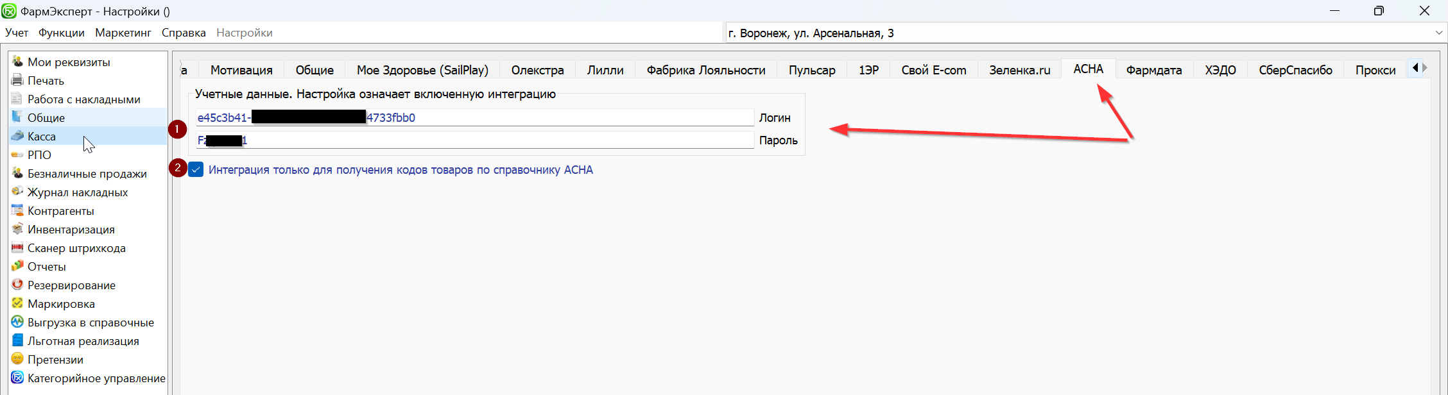
Task: Open Отчеты via its chart icon
Action: 17,266
